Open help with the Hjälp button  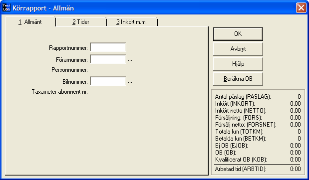[238, 64]
